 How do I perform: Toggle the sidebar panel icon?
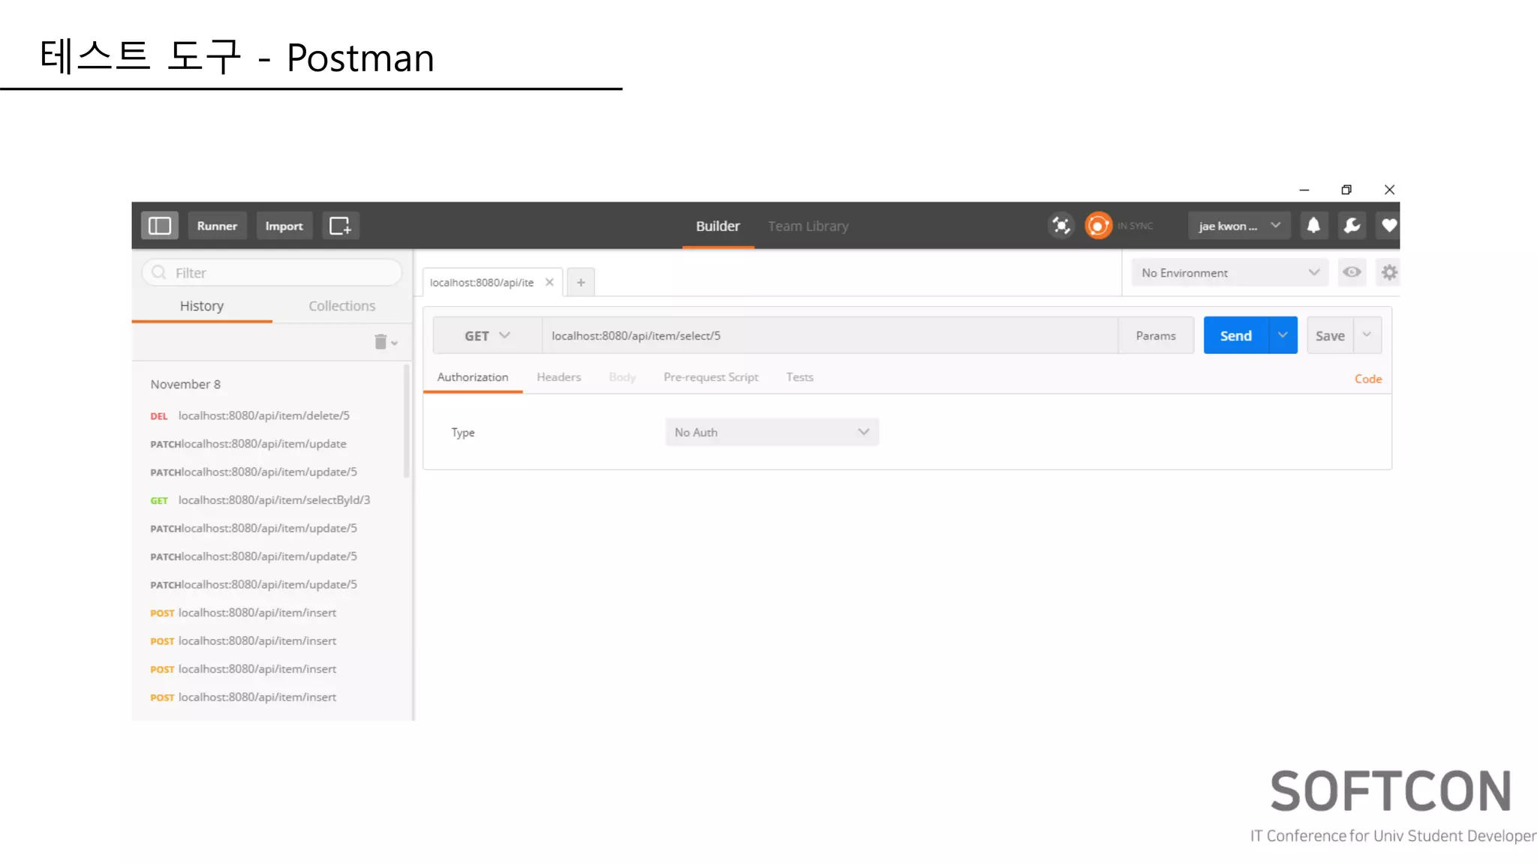(160, 226)
